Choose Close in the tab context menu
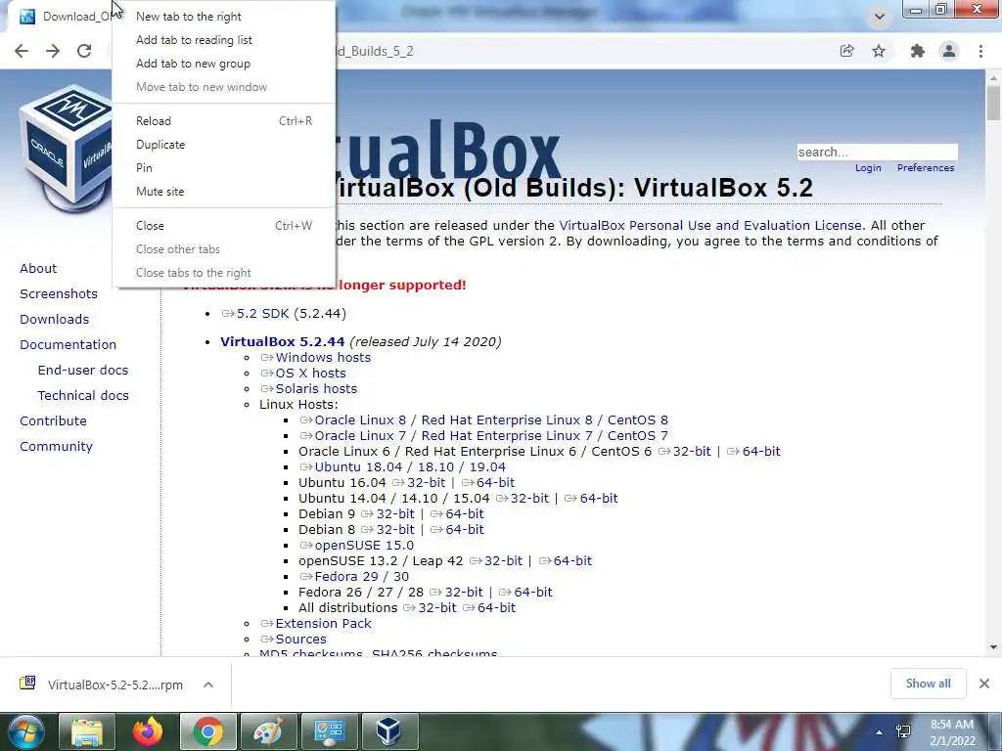 [224, 226]
